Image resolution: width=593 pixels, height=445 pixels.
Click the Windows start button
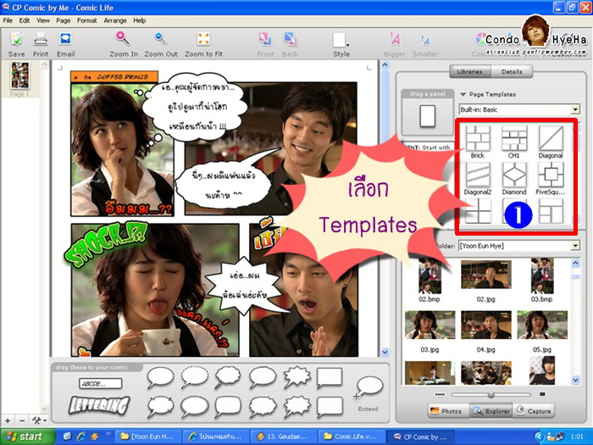pyautogui.click(x=26, y=437)
